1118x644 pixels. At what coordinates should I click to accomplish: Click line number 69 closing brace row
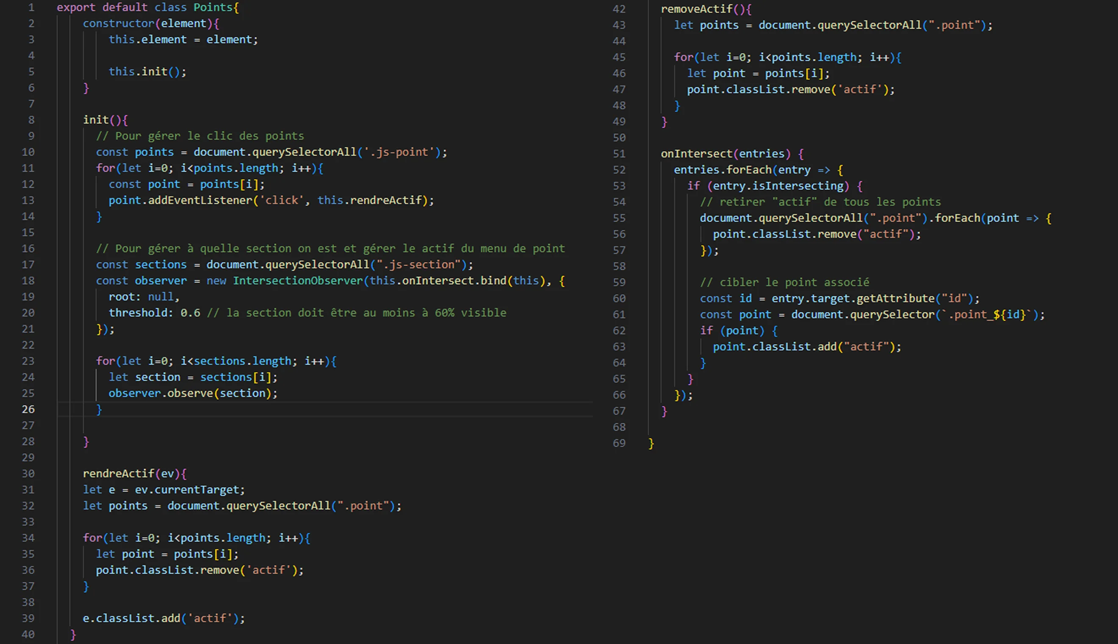pyautogui.click(x=619, y=443)
